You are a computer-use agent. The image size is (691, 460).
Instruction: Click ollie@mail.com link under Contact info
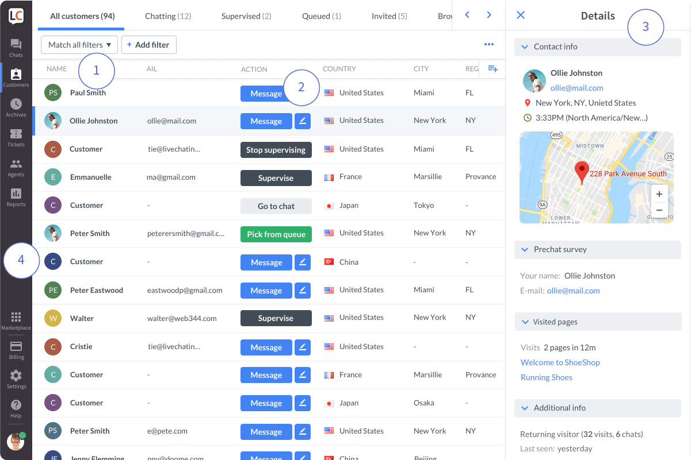577,88
